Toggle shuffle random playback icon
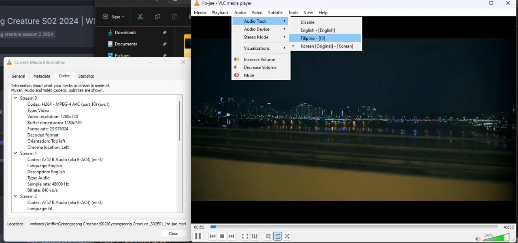518x243 pixels. coord(287,236)
